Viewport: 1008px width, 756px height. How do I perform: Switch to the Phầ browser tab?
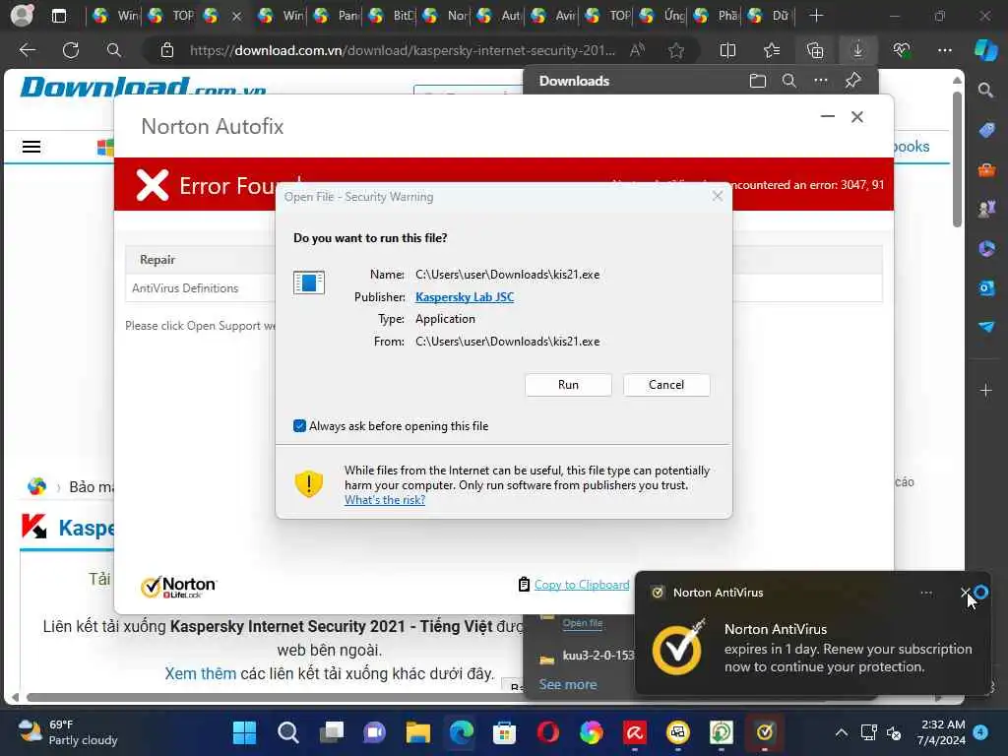tap(718, 16)
